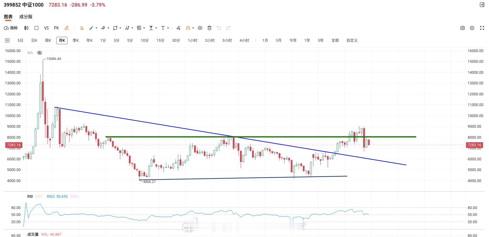Select the freehand brush tool

click(178, 28)
